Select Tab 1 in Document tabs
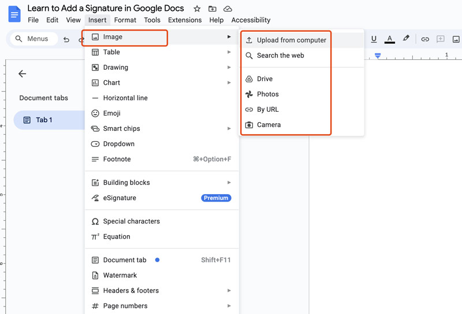This screenshot has width=462, height=314. click(44, 120)
